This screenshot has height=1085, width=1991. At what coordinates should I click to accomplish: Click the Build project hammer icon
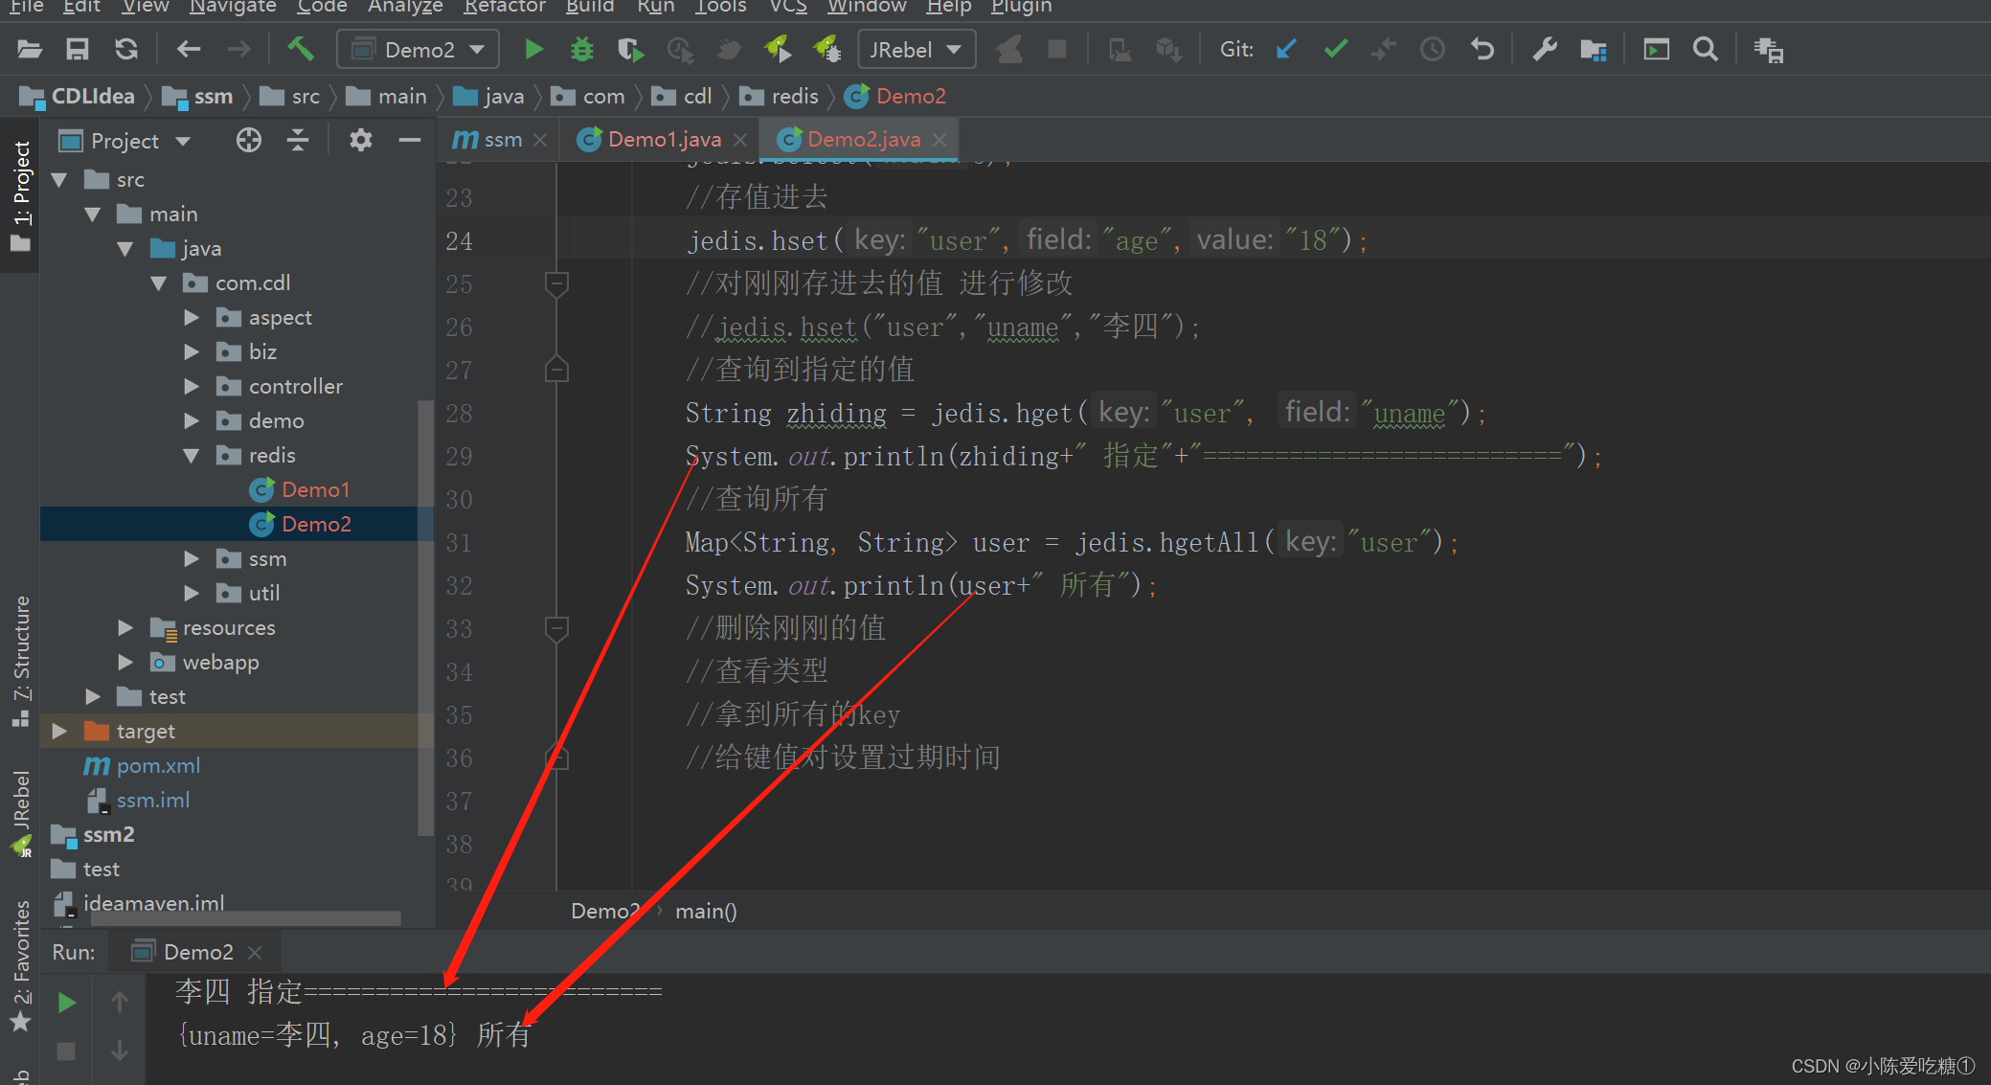click(x=301, y=50)
